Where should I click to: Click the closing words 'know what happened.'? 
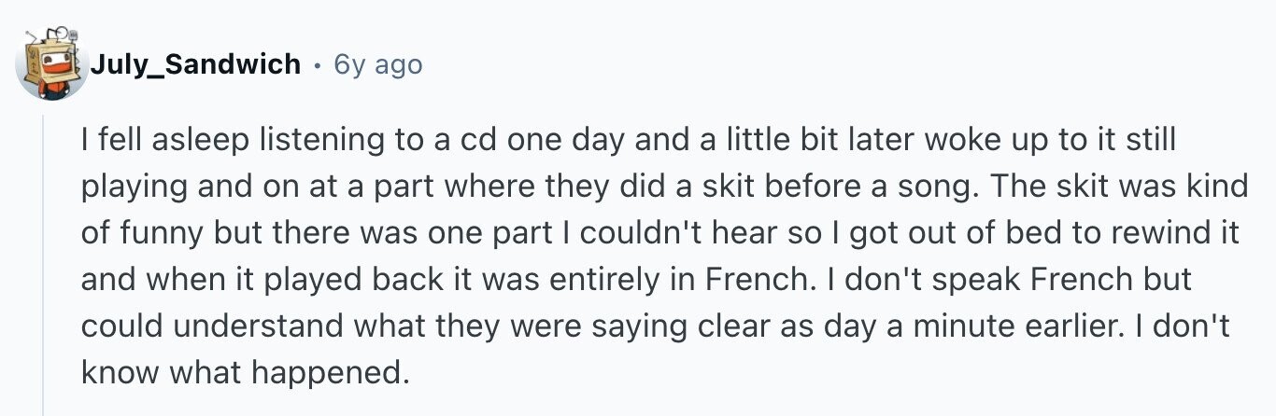246,374
